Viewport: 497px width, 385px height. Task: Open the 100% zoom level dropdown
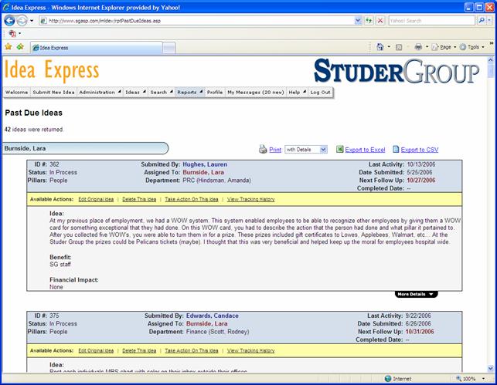click(x=483, y=379)
